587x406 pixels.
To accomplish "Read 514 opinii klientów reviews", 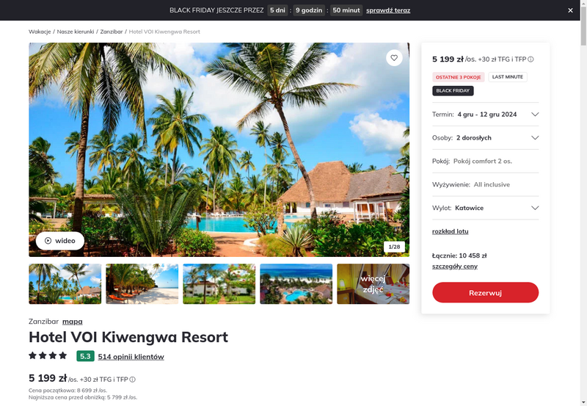I will coord(131,357).
